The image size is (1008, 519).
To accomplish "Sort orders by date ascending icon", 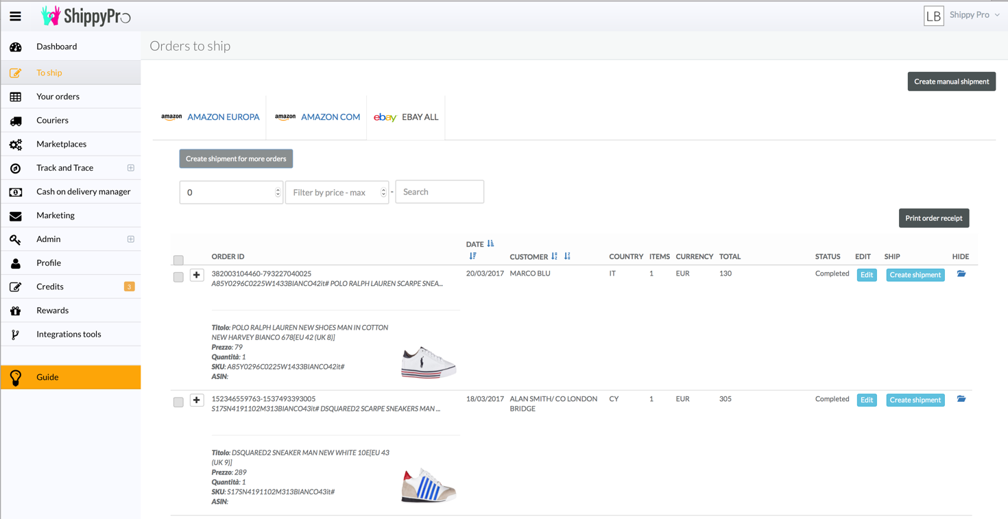I will click(490, 244).
